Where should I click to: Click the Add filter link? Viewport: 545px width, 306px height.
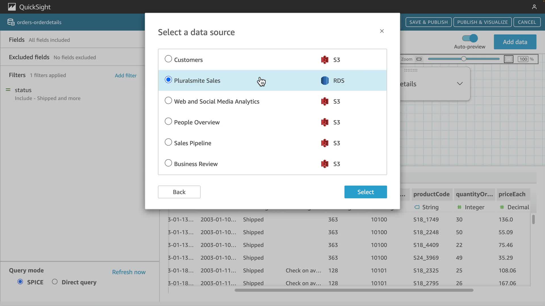[x=125, y=75]
